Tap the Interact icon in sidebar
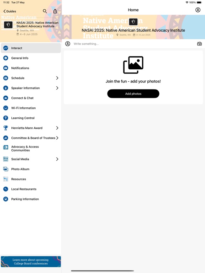The height and width of the screenshot is (273, 205). tap(6, 48)
